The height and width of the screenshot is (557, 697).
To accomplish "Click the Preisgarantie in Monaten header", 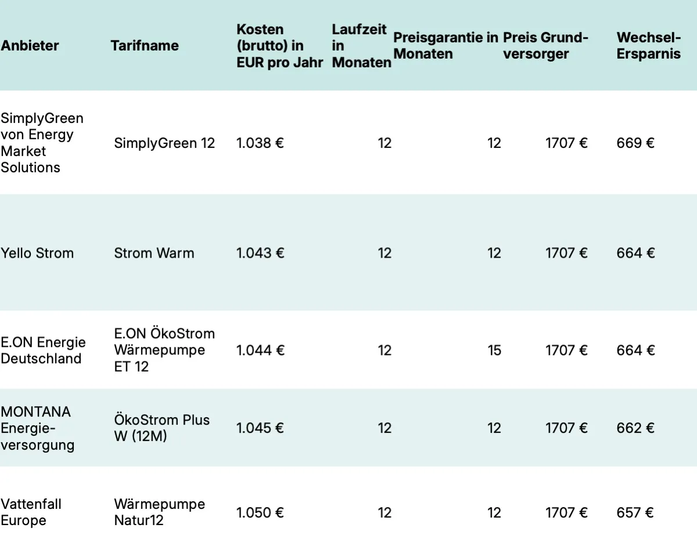I will tap(445, 46).
